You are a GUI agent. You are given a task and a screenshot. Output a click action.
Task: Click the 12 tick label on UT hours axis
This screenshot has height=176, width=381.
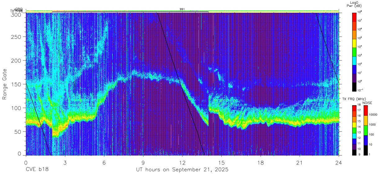click(x=182, y=163)
